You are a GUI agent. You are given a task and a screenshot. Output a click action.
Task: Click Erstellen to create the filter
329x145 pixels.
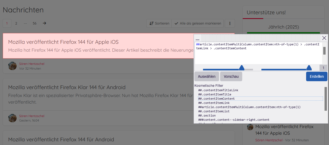(x=317, y=76)
